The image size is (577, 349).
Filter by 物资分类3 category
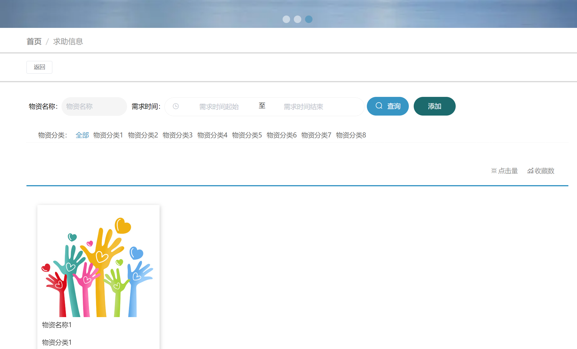[177, 135]
